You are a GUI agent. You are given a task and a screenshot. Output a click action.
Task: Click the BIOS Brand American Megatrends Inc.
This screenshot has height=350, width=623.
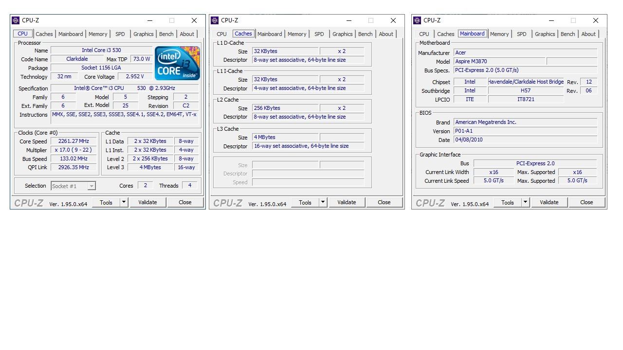tap(525, 122)
